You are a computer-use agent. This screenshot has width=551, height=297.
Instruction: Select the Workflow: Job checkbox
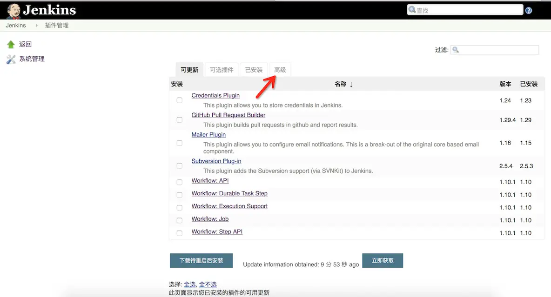(180, 220)
